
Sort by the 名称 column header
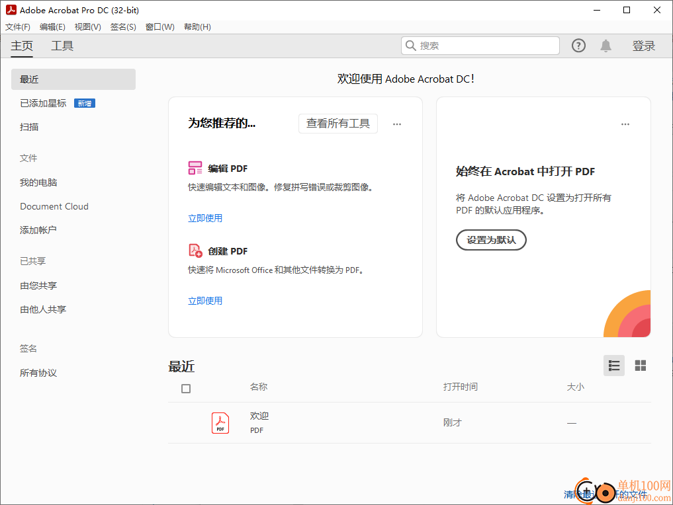(259, 387)
